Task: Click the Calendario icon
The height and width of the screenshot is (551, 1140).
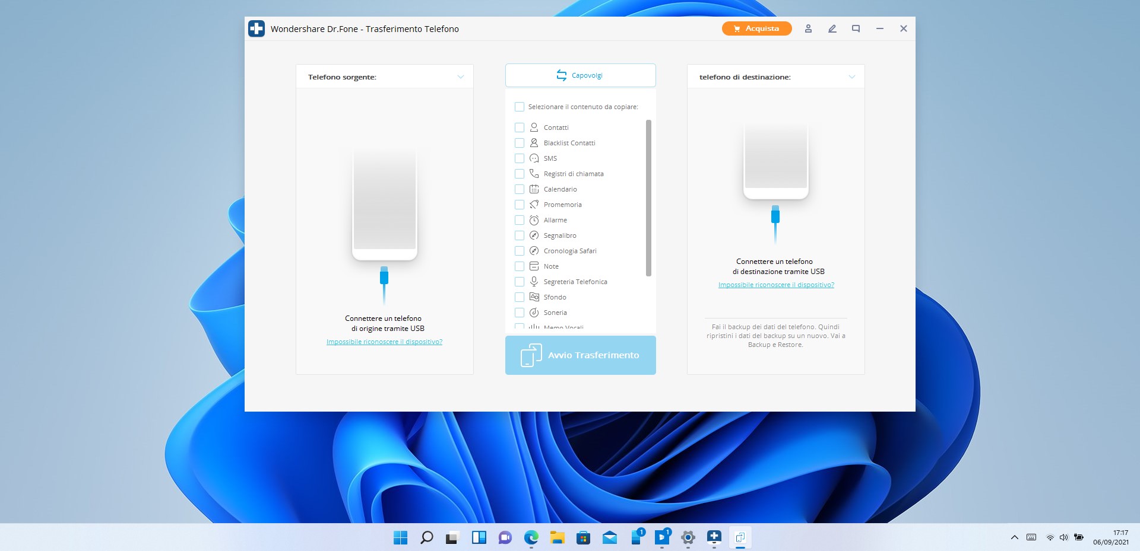Action: (x=534, y=189)
